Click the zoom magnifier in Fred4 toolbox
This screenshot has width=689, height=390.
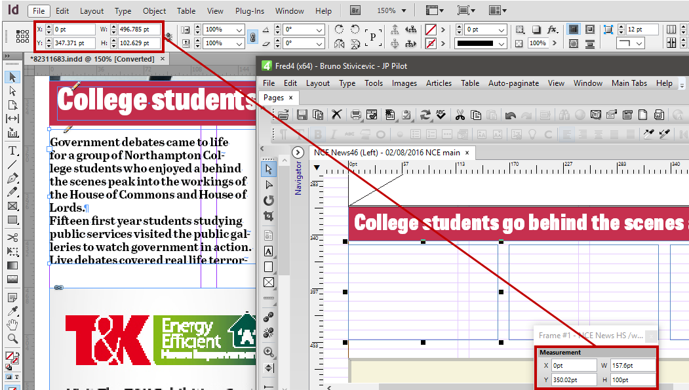click(269, 352)
